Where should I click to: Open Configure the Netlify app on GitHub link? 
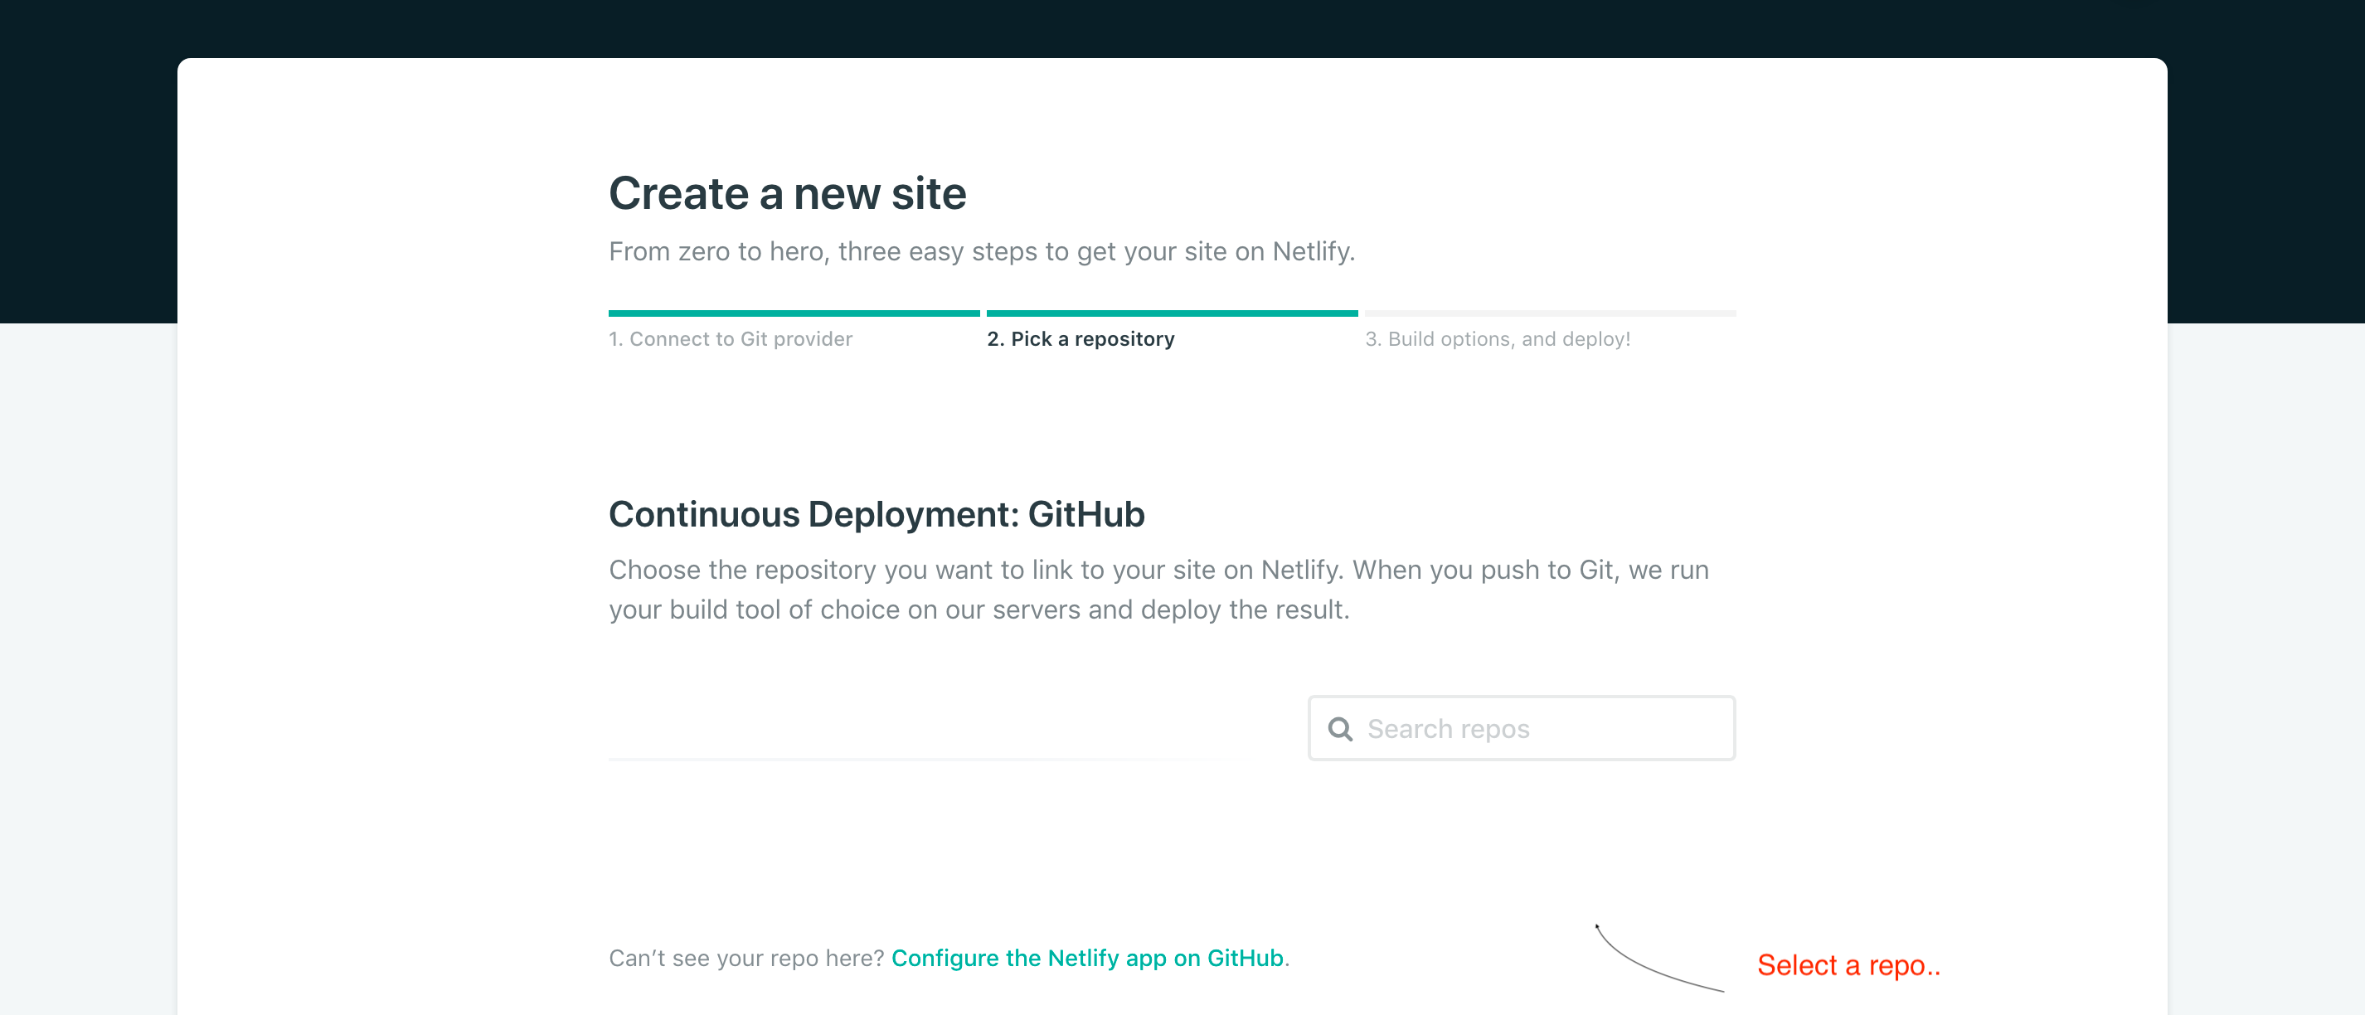coord(1087,957)
